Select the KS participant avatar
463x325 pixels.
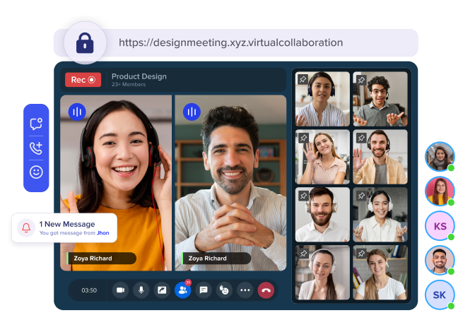440,226
